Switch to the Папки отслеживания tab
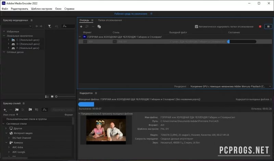The width and height of the screenshot is (274, 161). [x=110, y=20]
